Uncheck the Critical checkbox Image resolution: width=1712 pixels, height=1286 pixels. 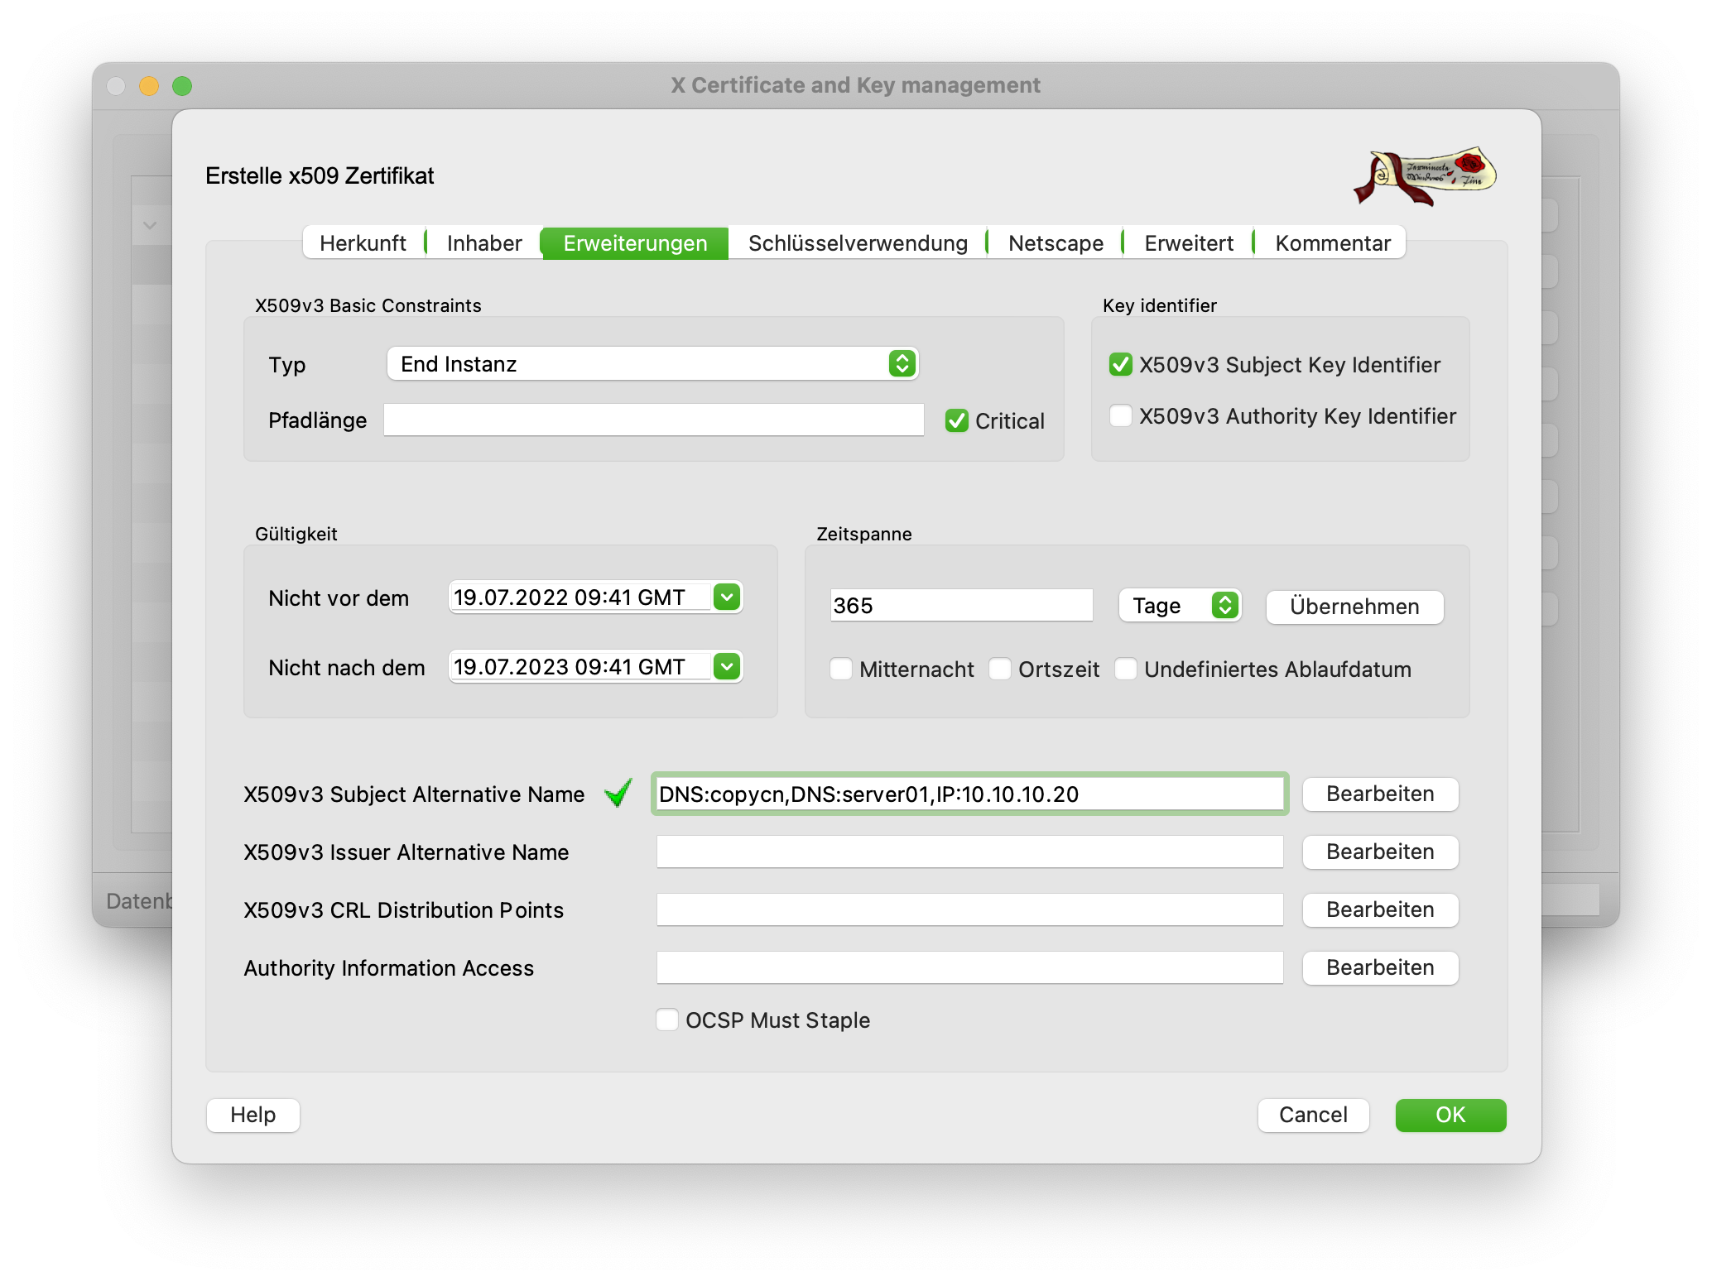coord(957,420)
